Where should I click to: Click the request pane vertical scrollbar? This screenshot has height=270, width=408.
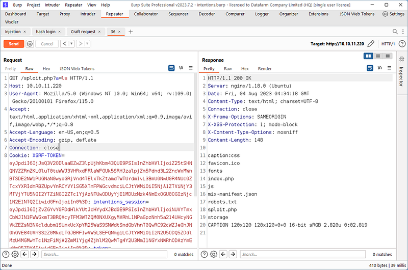[195, 135]
